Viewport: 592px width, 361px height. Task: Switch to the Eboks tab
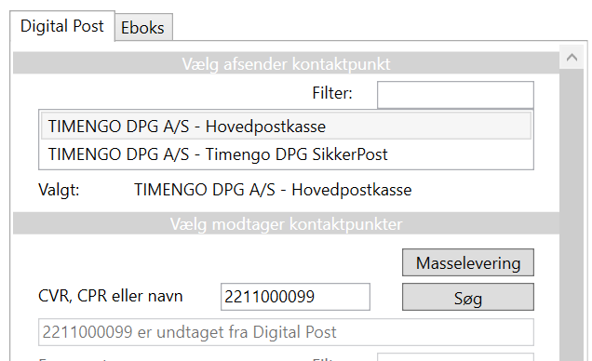click(143, 28)
